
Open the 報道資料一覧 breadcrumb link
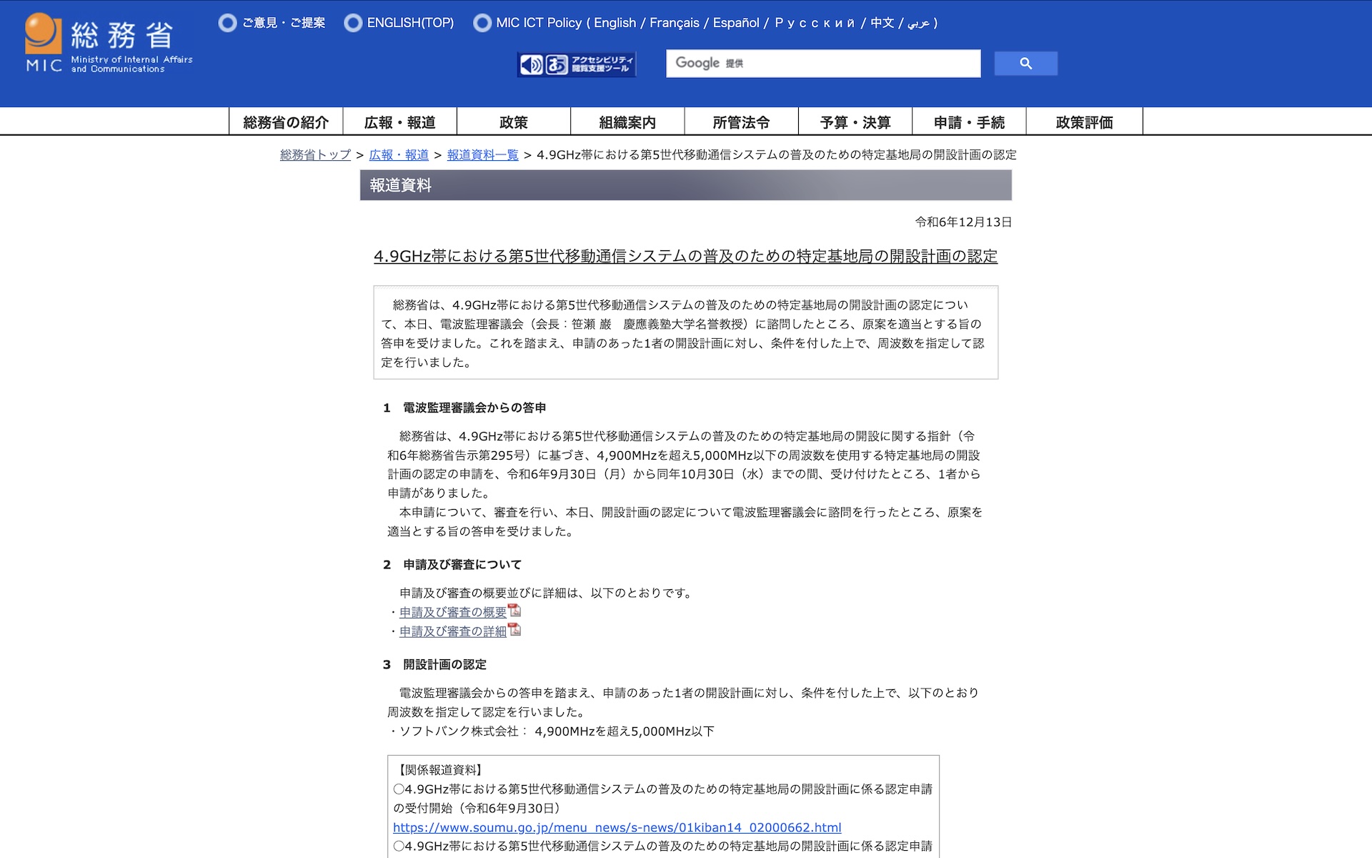(482, 154)
